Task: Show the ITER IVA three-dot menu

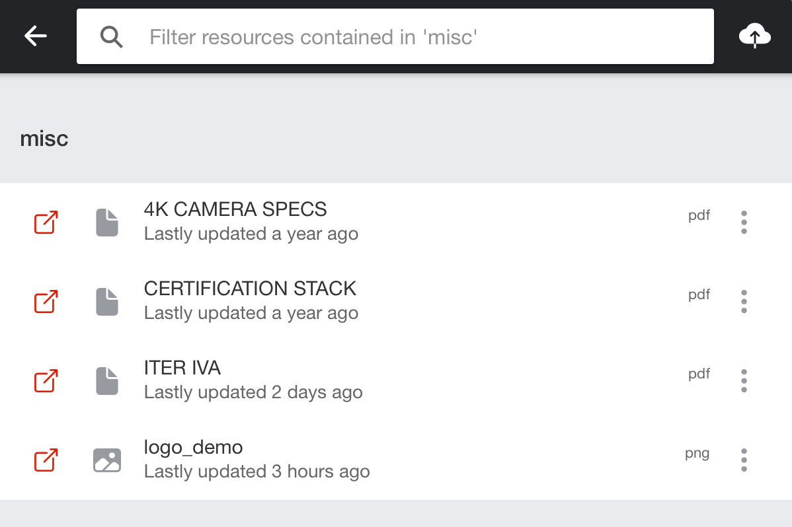Action: point(744,381)
